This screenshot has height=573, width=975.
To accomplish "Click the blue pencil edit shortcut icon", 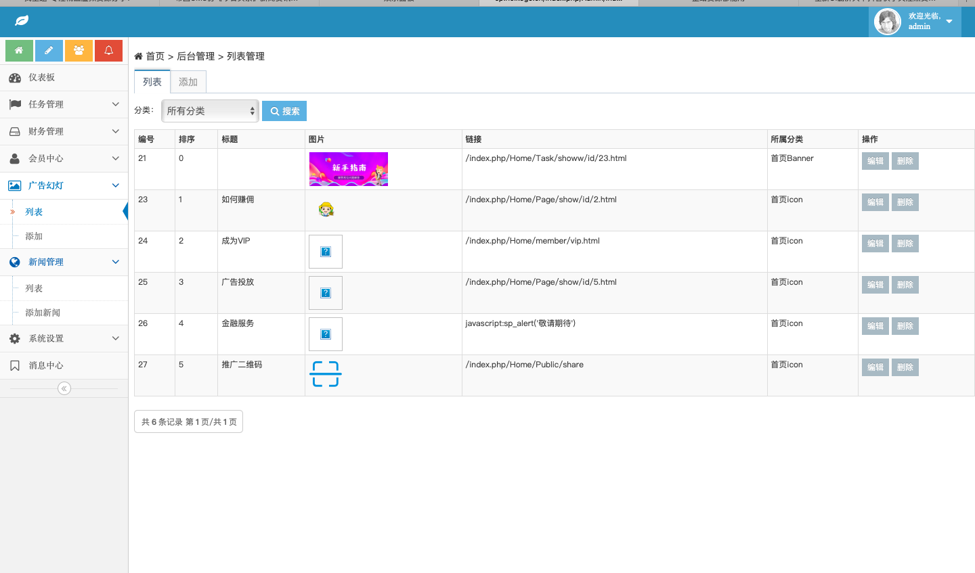I will pos(49,51).
